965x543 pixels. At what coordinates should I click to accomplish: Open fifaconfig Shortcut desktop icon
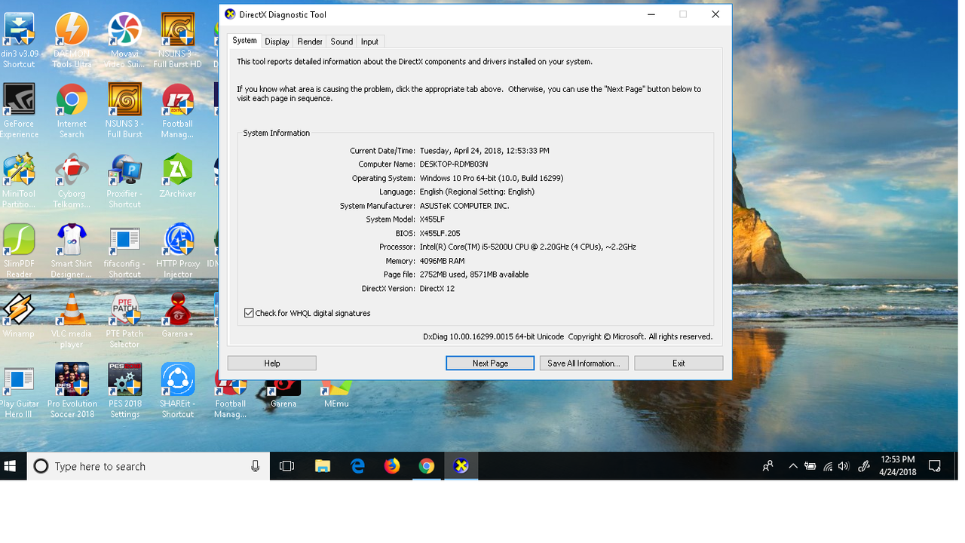coord(124,251)
